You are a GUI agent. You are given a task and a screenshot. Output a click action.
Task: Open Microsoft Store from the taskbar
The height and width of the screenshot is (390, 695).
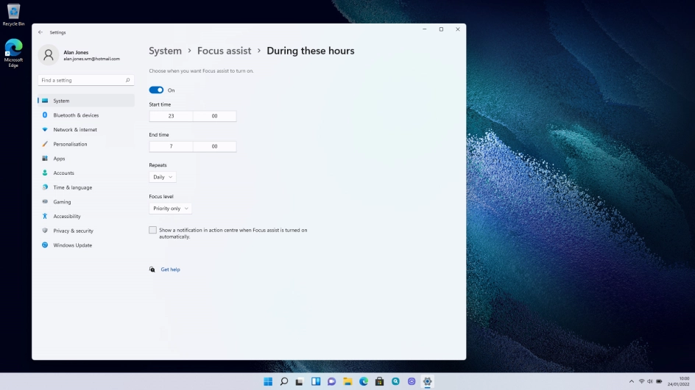click(379, 381)
